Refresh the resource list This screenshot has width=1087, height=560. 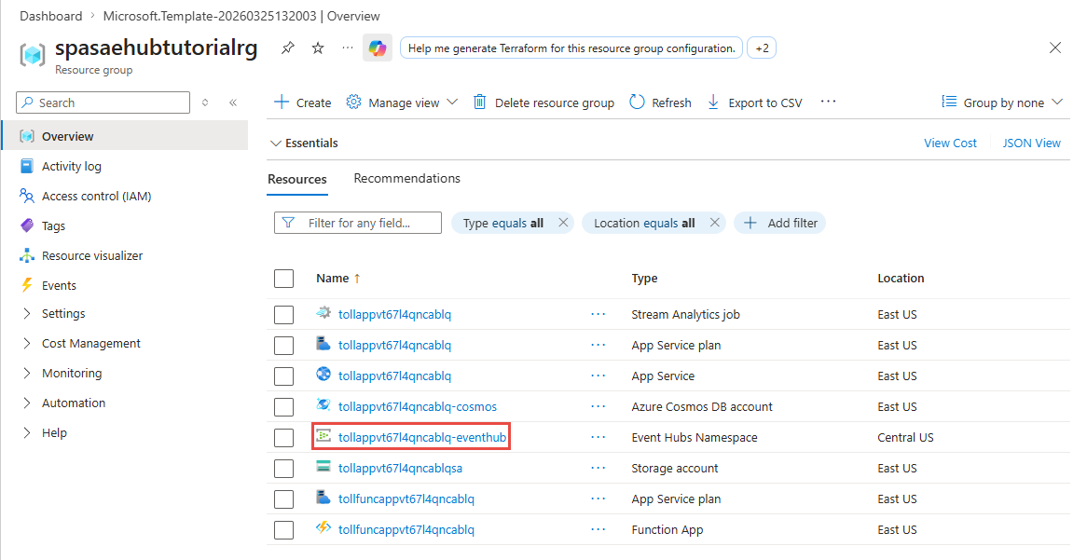pos(661,102)
